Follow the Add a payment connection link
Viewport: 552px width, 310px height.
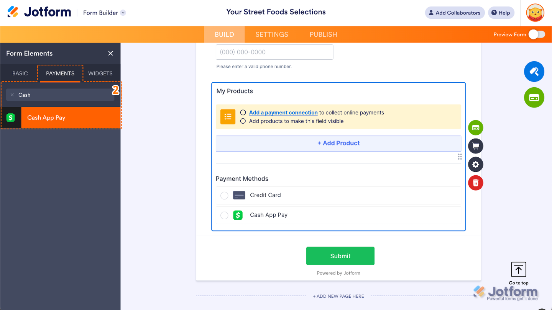(283, 113)
